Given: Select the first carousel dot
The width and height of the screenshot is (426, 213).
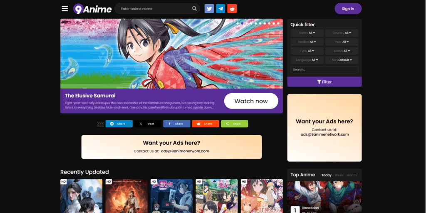Looking at the screenshot, I should point(238,24).
